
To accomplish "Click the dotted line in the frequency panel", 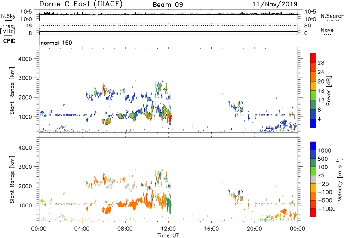I will (168, 25).
